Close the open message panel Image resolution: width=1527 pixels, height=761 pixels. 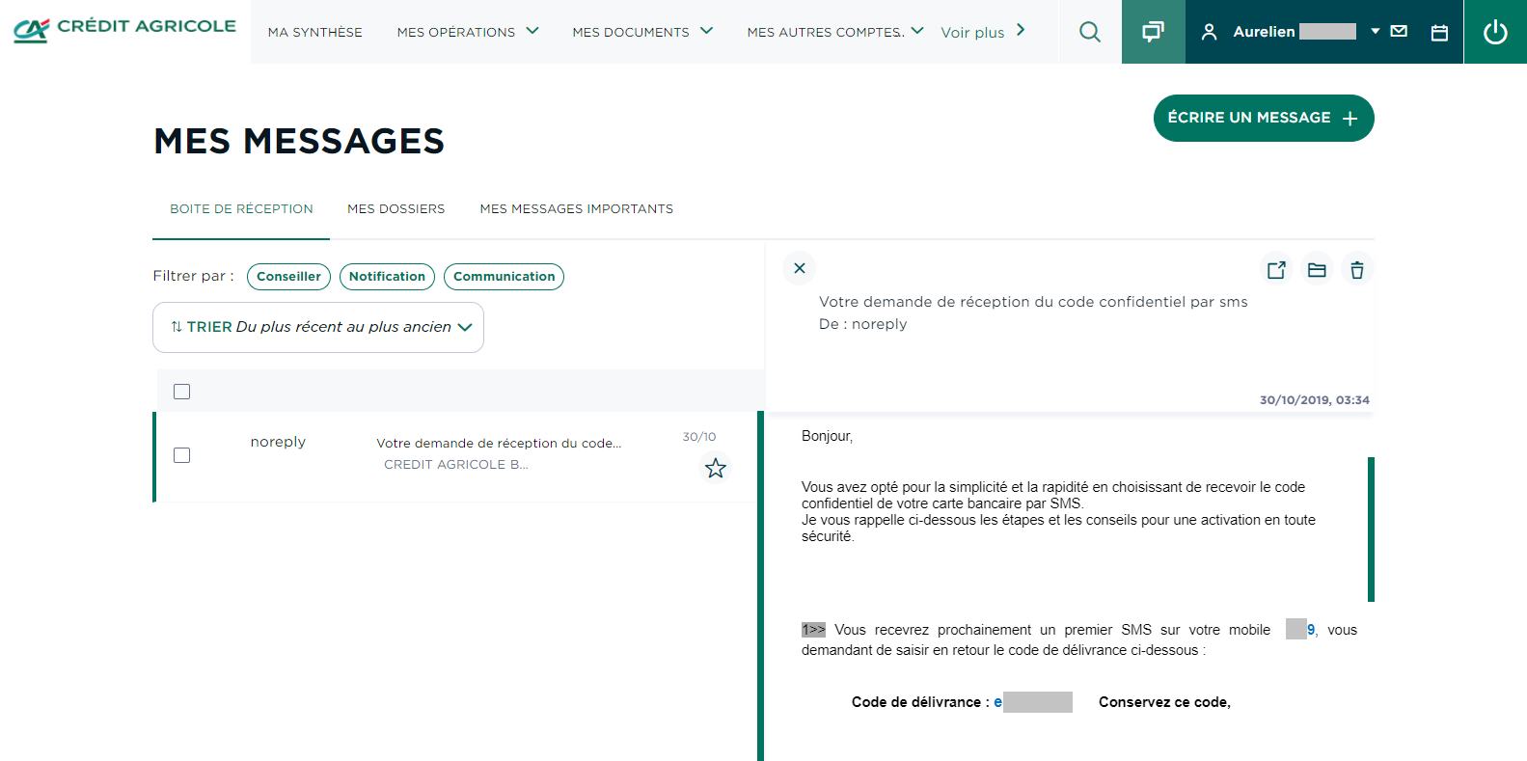tap(800, 268)
